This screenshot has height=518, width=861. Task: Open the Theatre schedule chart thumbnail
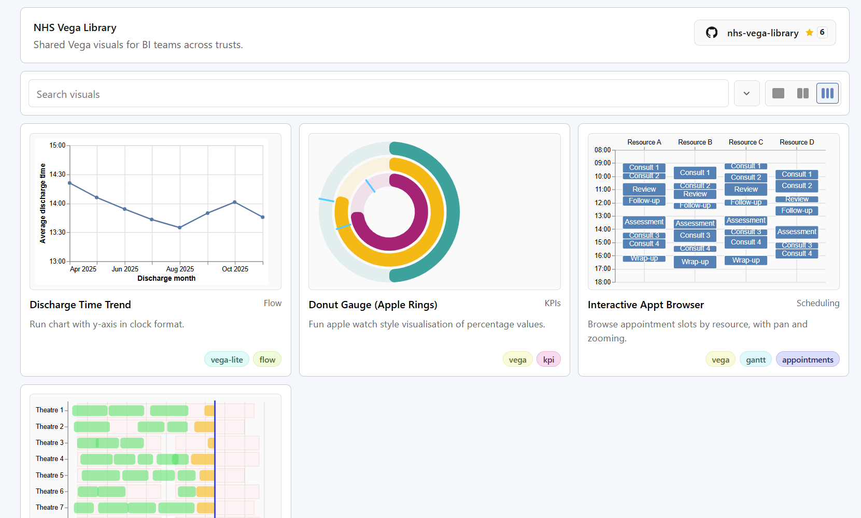click(x=156, y=456)
